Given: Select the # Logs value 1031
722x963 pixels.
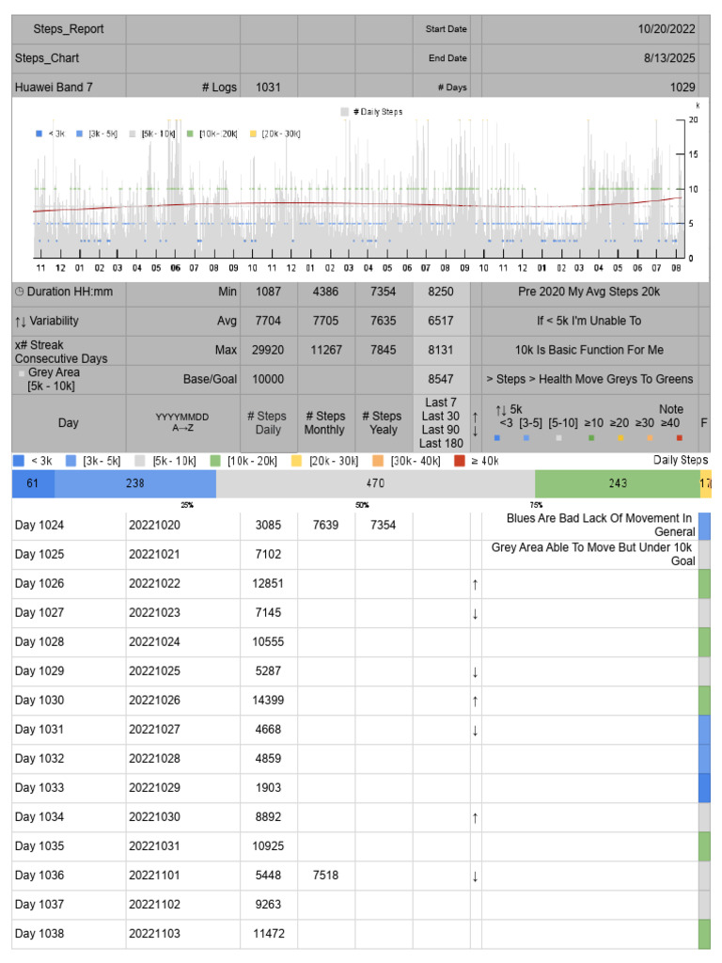Looking at the screenshot, I should (x=268, y=87).
